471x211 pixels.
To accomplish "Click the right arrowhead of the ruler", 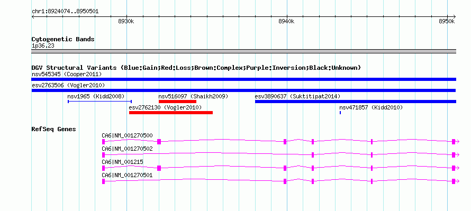I will click(454, 16).
